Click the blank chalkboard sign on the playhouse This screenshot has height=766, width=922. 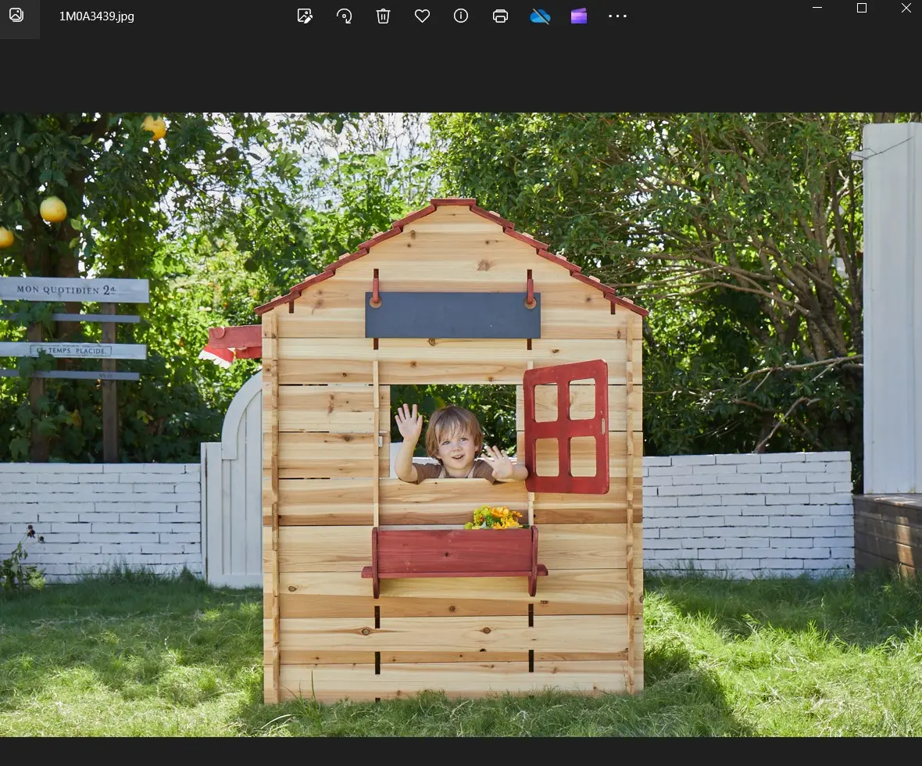[452, 315]
